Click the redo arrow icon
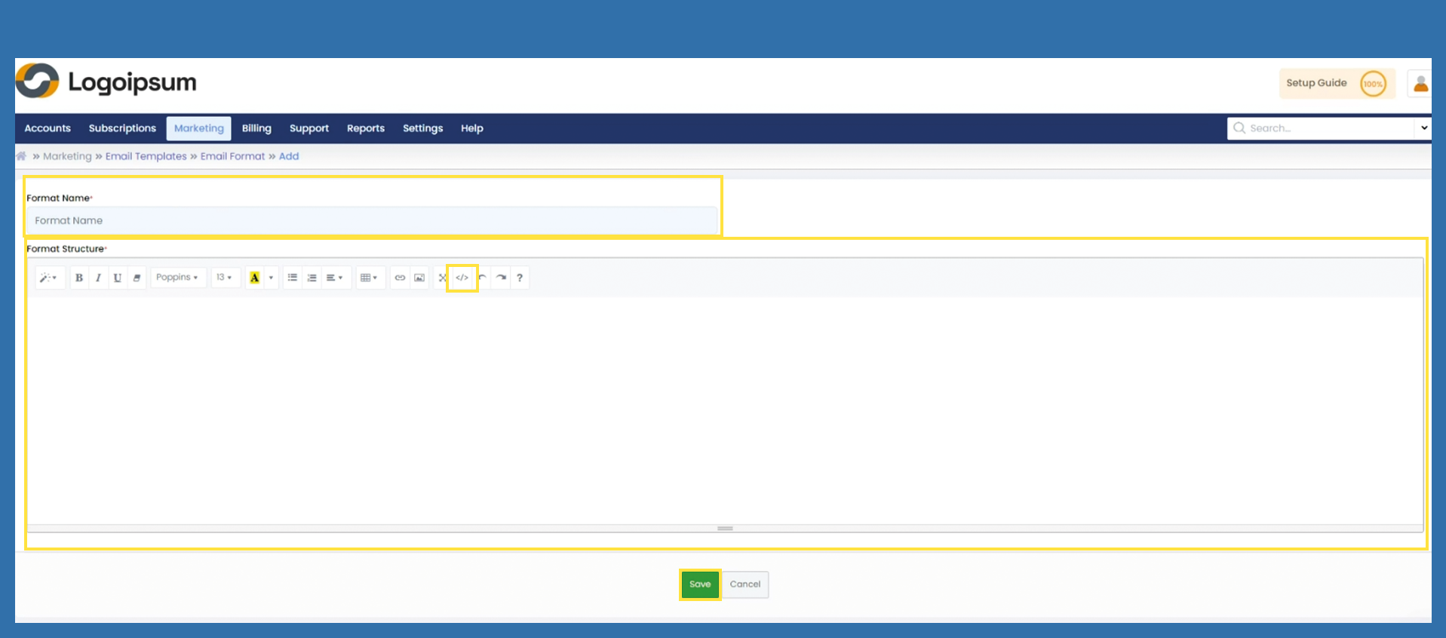The image size is (1446, 638). pos(501,278)
